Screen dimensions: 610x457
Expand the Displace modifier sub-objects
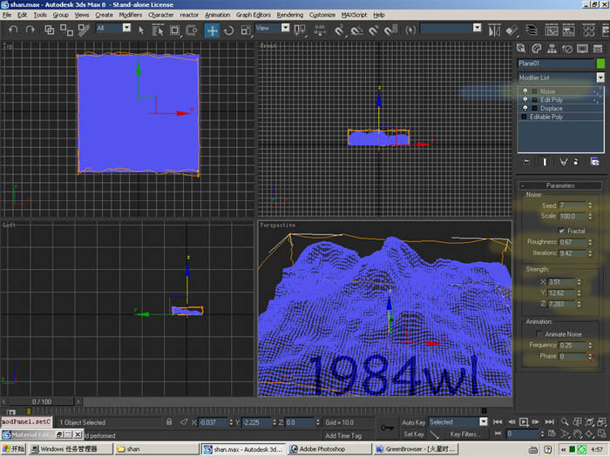(x=534, y=109)
